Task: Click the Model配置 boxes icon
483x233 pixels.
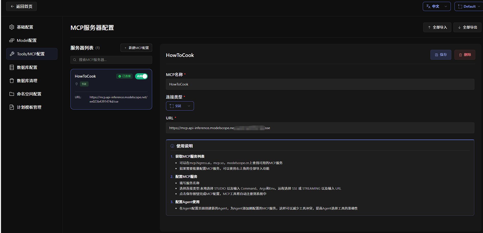Action: click(x=12, y=40)
